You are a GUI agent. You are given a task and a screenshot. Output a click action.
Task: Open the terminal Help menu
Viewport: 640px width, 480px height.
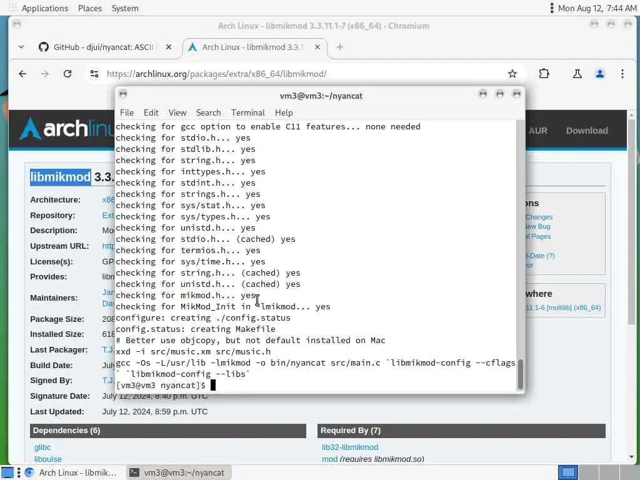[284, 112]
